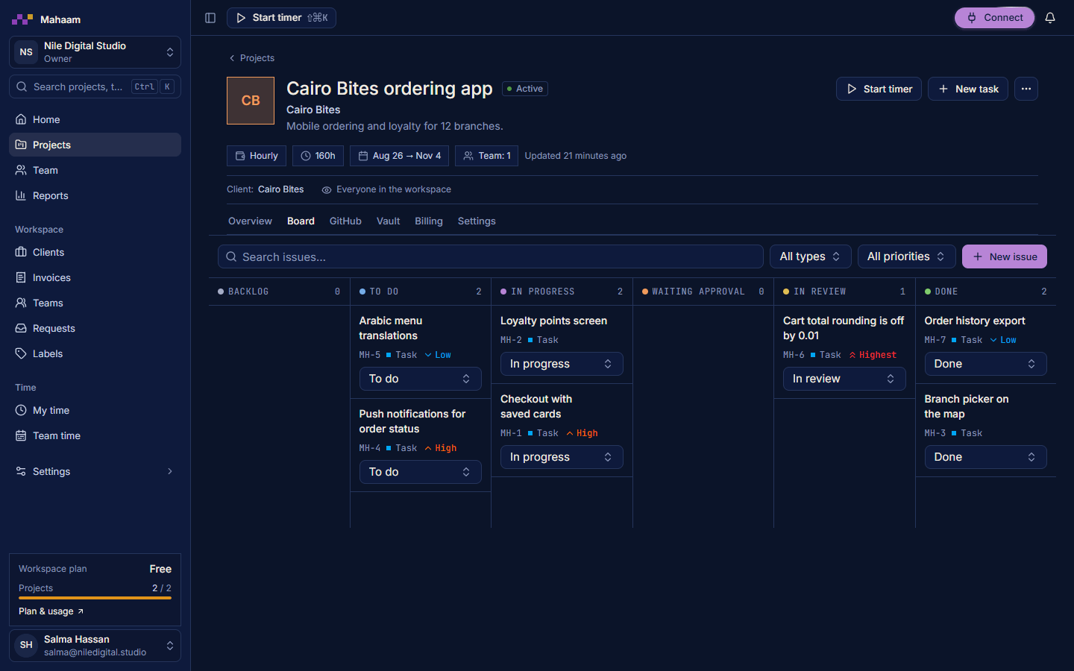This screenshot has width=1074, height=671.
Task: Open Labels in the sidebar
Action: (x=95, y=353)
